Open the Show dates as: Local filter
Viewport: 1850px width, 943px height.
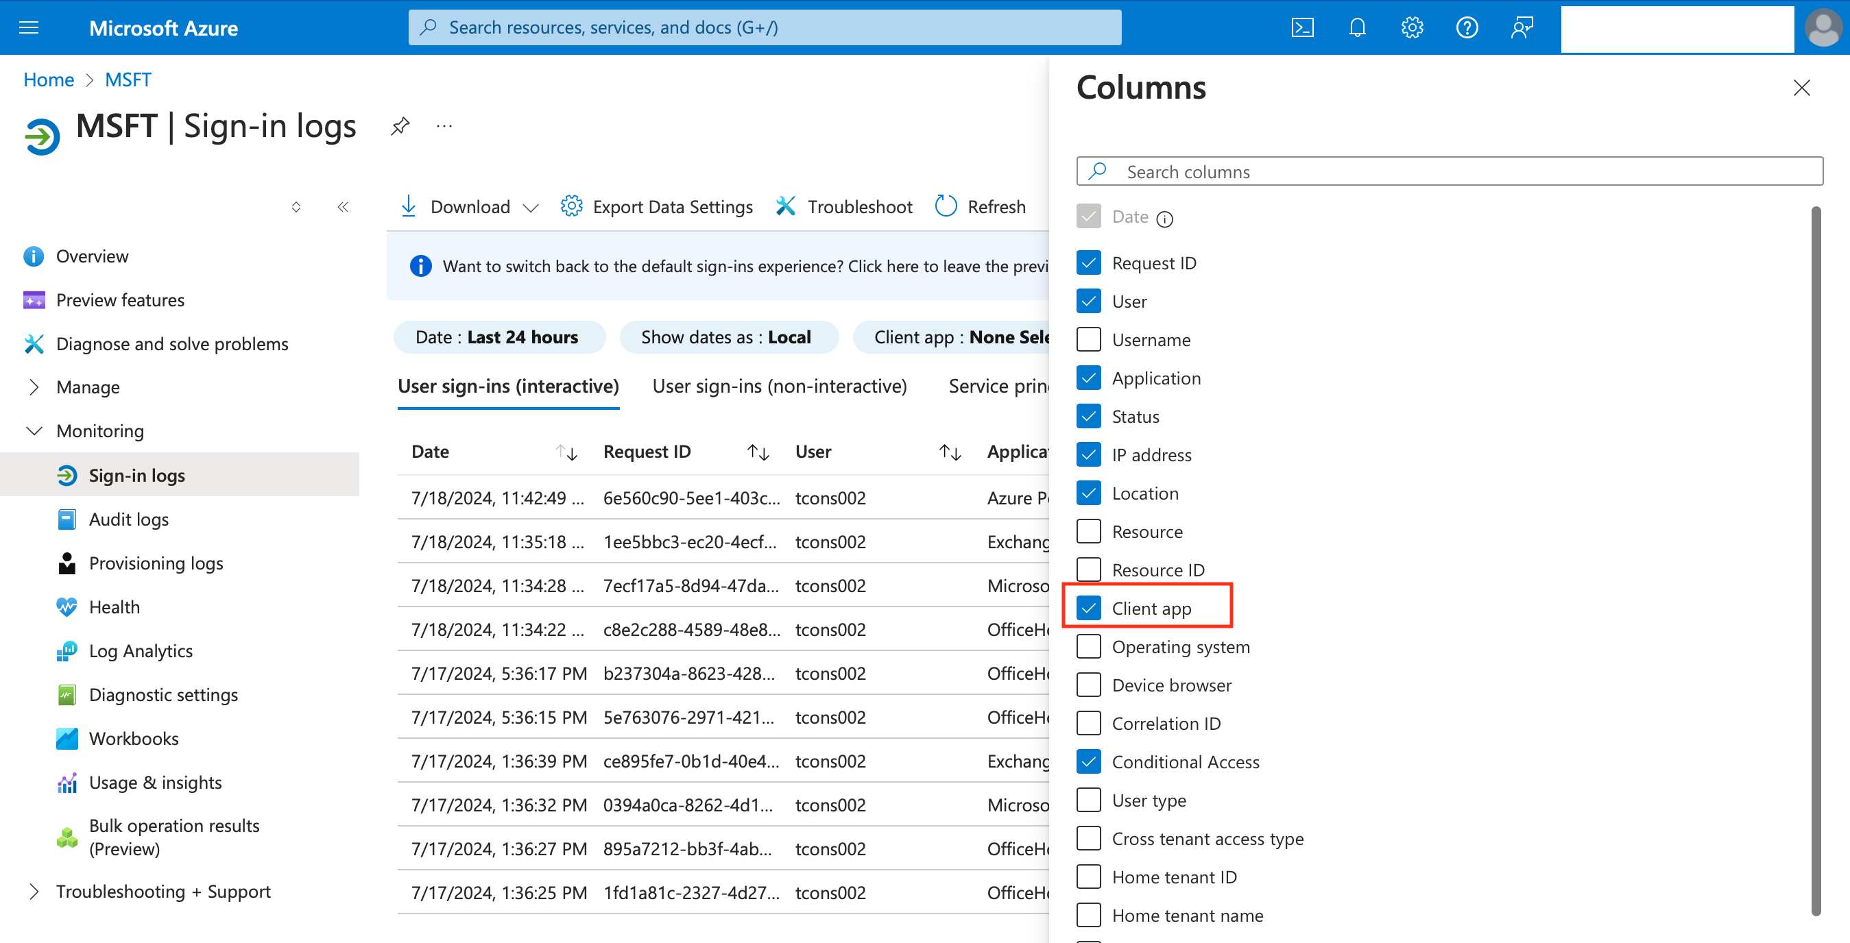click(x=728, y=337)
